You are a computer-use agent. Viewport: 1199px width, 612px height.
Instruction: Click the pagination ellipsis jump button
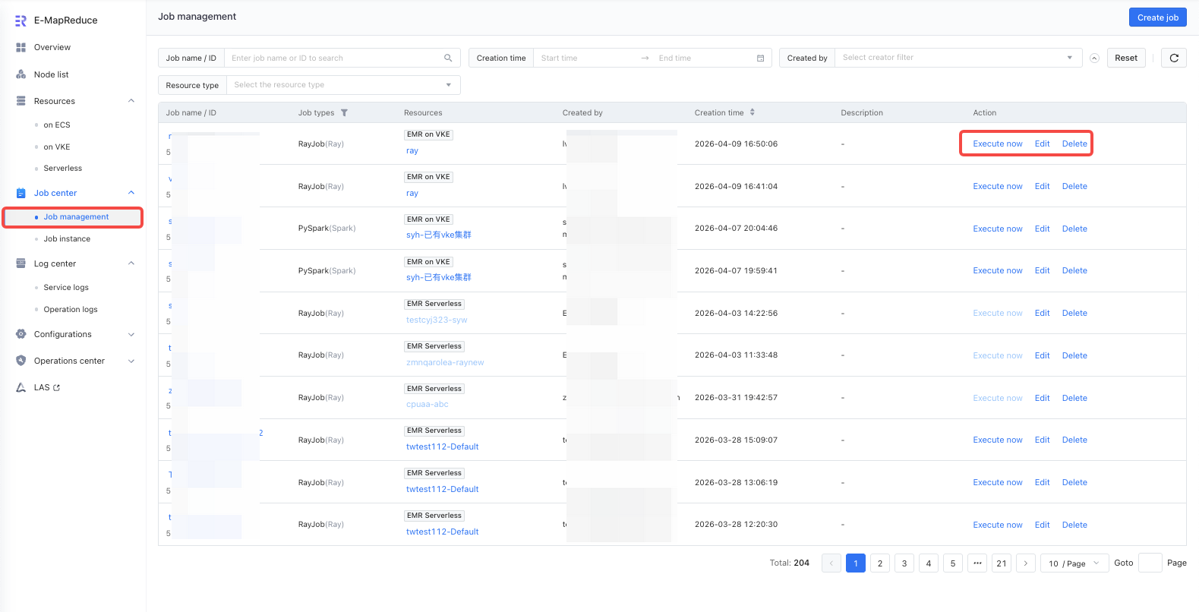click(x=977, y=563)
